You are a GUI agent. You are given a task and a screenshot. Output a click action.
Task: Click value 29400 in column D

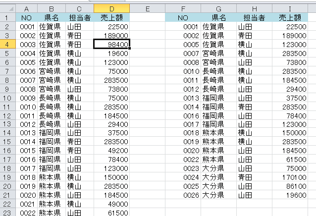(111, 124)
